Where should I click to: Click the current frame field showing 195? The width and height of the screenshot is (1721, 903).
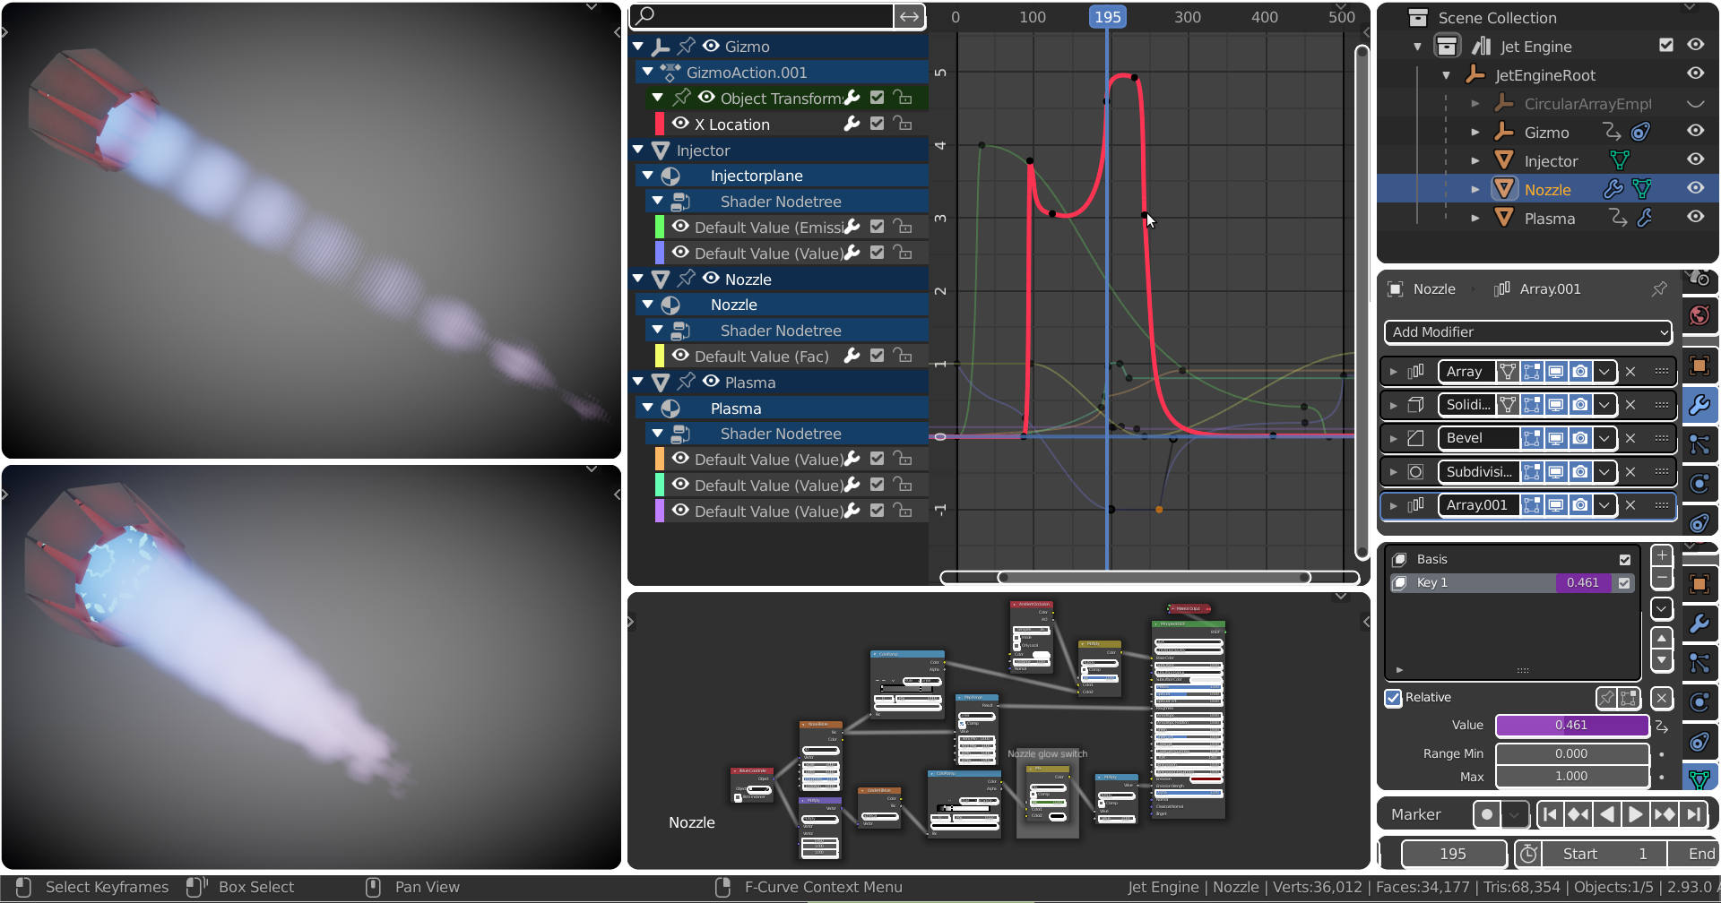point(1453,854)
